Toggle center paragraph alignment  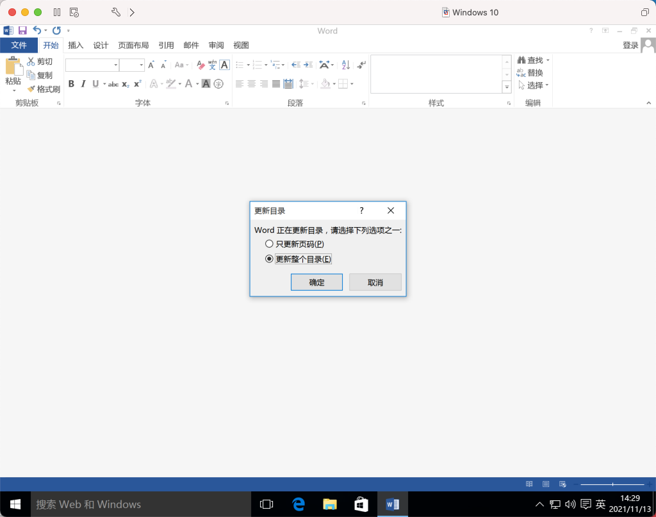click(252, 83)
